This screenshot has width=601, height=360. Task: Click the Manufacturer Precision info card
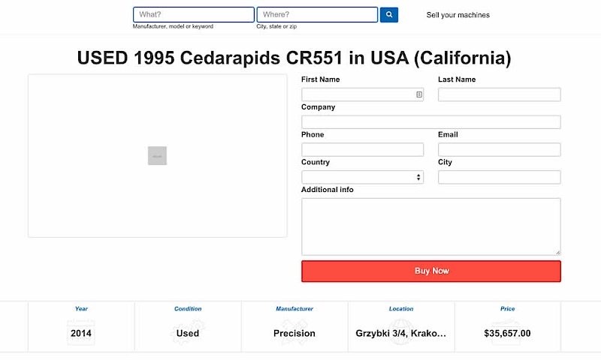[x=294, y=326]
